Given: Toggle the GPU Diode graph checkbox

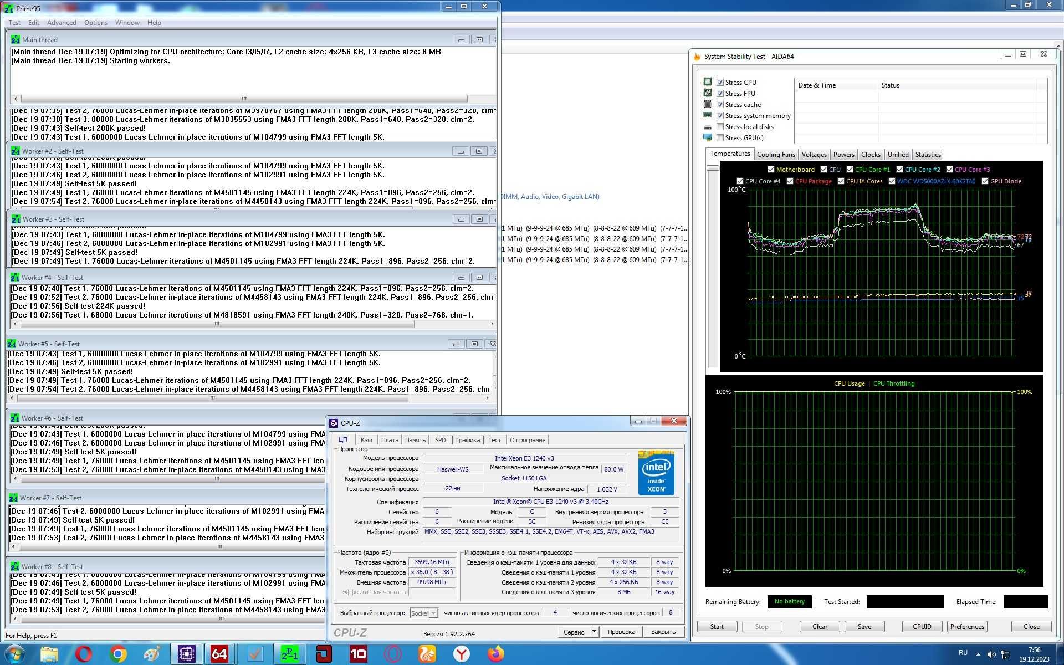Looking at the screenshot, I should coord(985,181).
